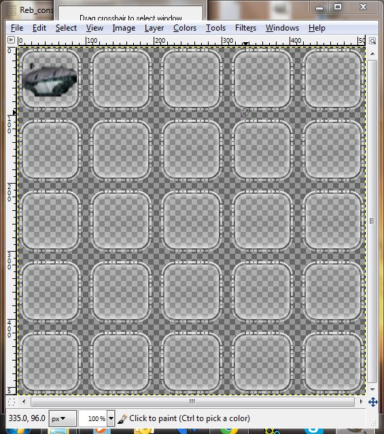Image resolution: width=384 pixels, height=434 pixels.
Task: Open the px unit dropdown
Action: [x=63, y=418]
